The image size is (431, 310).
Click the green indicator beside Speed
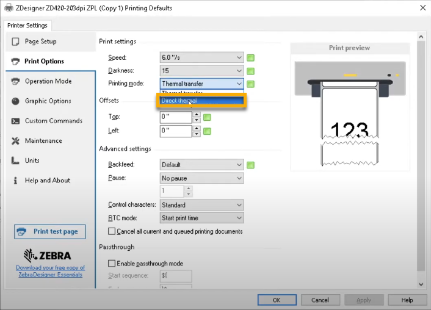point(250,58)
